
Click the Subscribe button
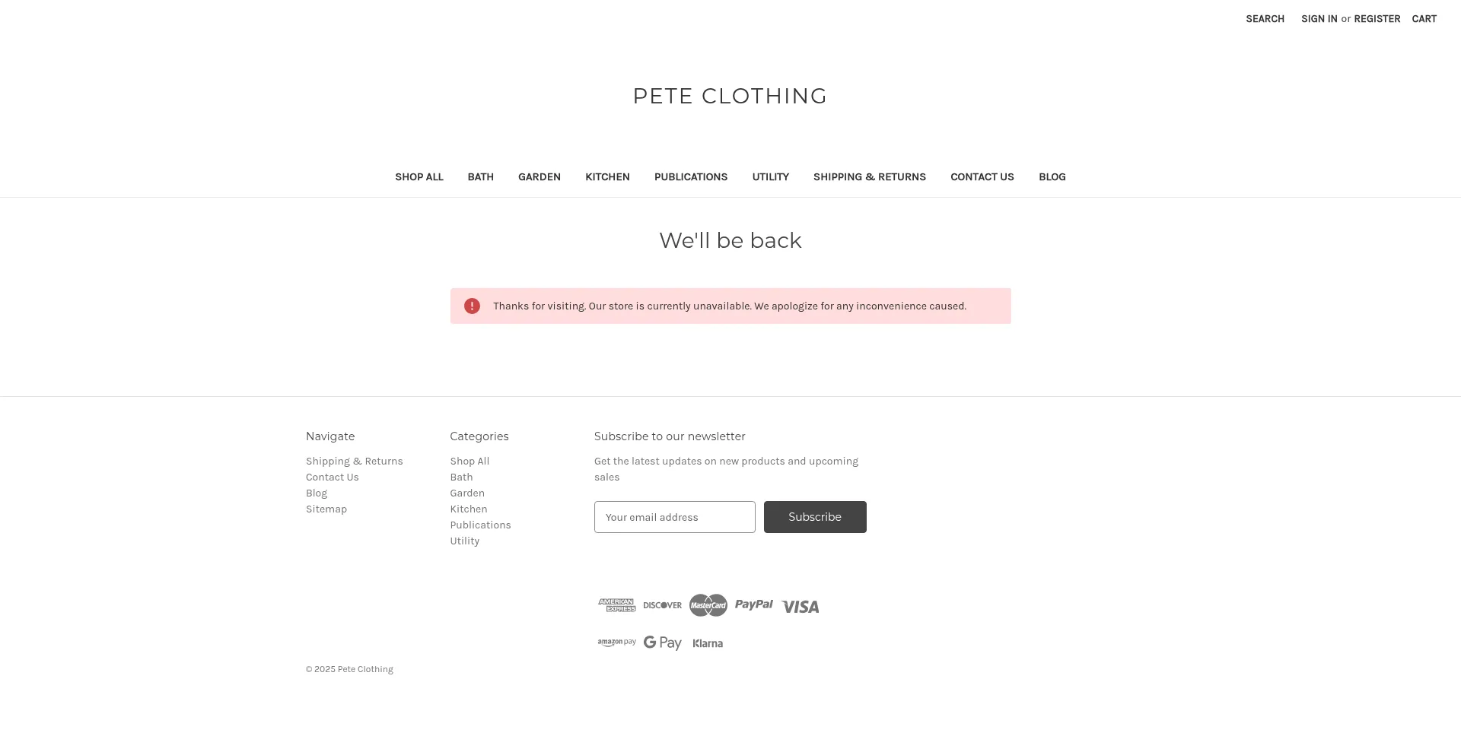click(x=815, y=516)
